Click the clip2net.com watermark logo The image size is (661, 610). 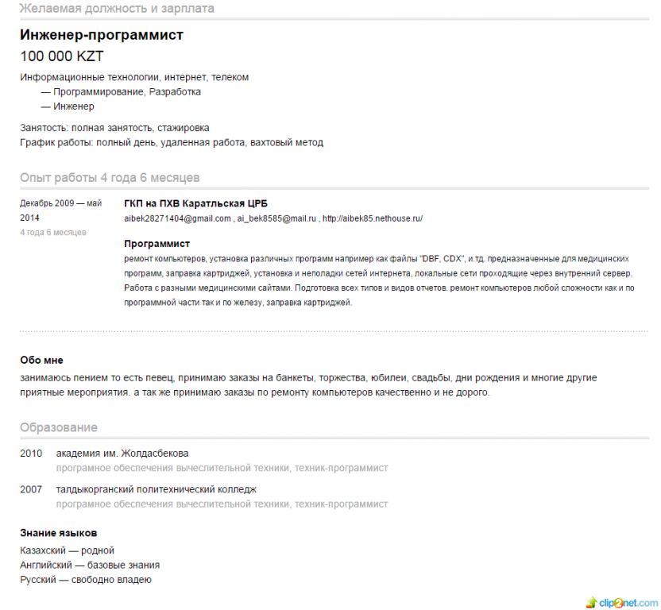622,602
